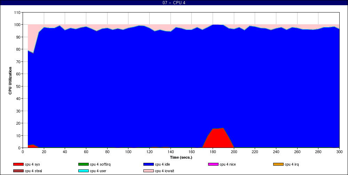
Task: Click x-axis tick label 300
Action: [x=340, y=152]
